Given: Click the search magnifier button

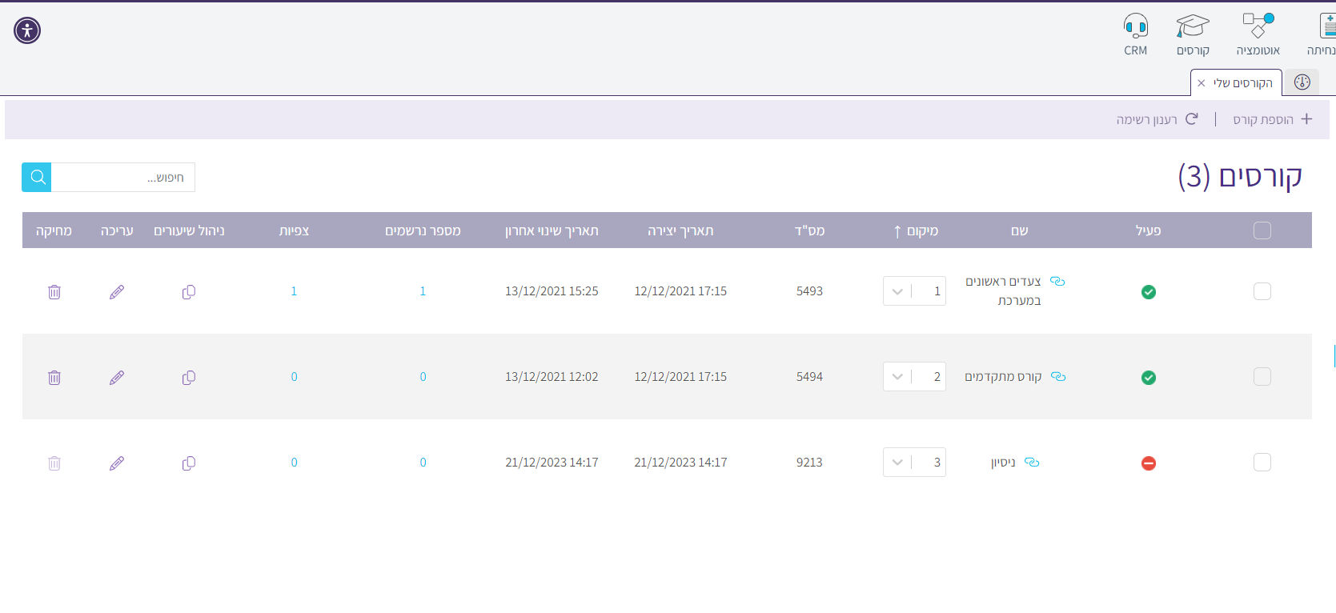Looking at the screenshot, I should coord(37,178).
